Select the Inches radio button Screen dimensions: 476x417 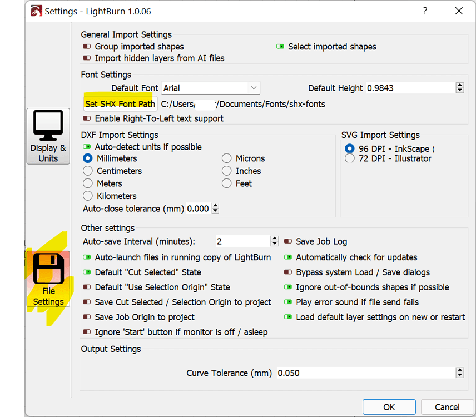click(226, 171)
